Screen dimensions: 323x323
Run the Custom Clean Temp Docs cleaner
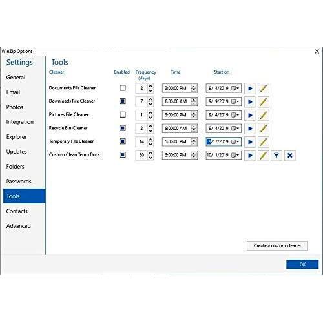coord(250,155)
